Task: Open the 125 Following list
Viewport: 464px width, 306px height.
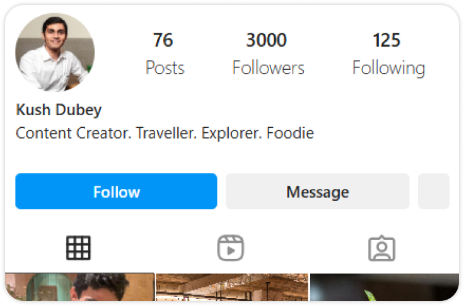Action: (x=388, y=54)
